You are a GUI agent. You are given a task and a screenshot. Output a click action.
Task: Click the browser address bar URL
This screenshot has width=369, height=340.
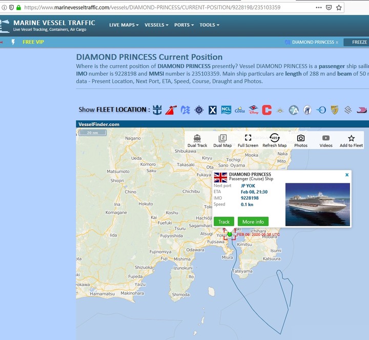pyautogui.click(x=152, y=8)
